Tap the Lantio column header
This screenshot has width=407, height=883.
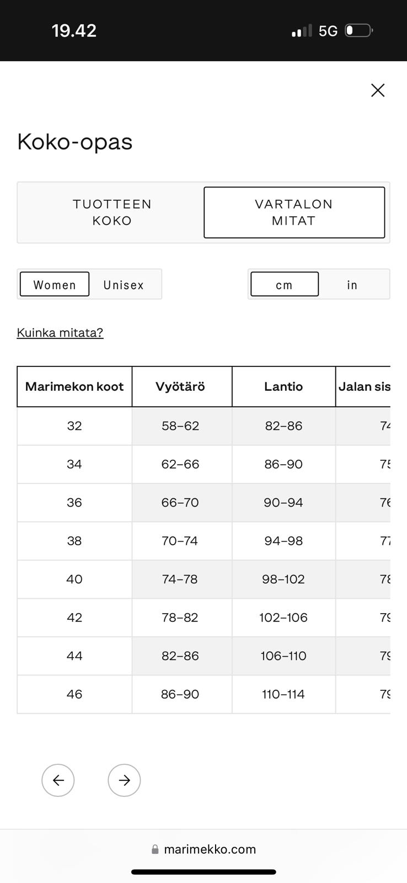point(283,386)
